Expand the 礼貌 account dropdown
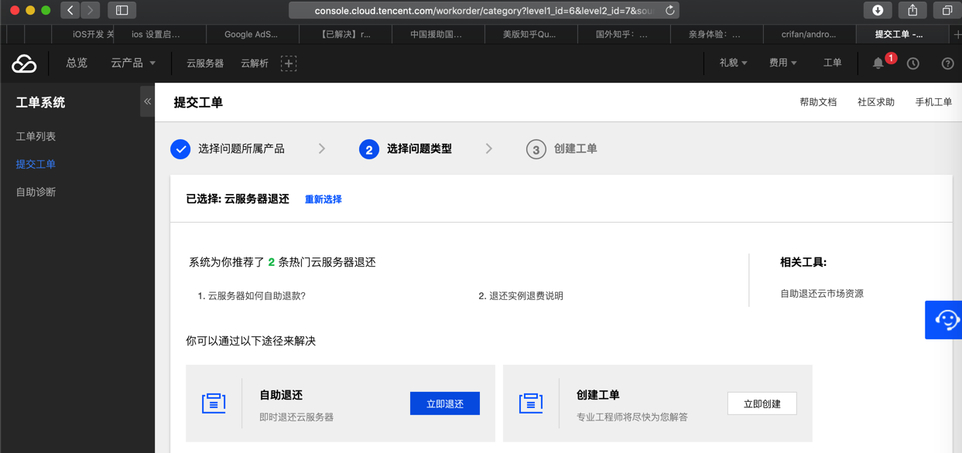 click(734, 63)
